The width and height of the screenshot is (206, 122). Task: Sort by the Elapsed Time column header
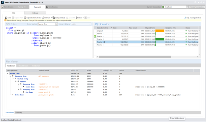[154, 28]
